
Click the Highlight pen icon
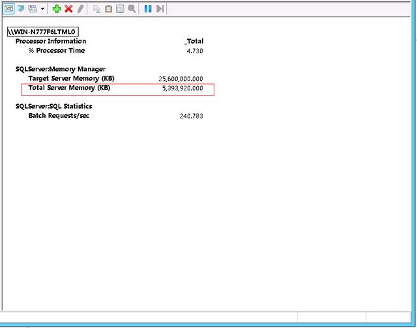pyautogui.click(x=81, y=8)
